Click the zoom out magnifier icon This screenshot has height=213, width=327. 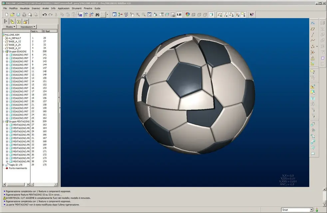(x=144, y=15)
